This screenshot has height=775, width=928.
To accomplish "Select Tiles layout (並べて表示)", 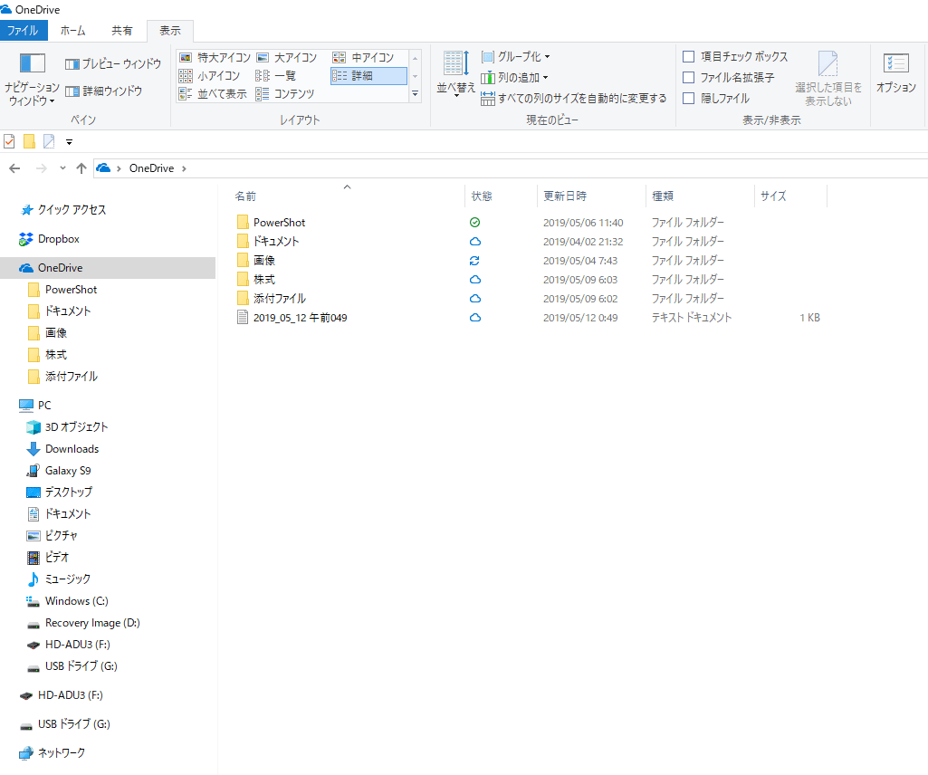I will (213, 93).
